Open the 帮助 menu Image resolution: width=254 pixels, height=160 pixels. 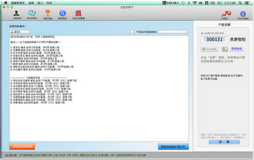(50, 3)
